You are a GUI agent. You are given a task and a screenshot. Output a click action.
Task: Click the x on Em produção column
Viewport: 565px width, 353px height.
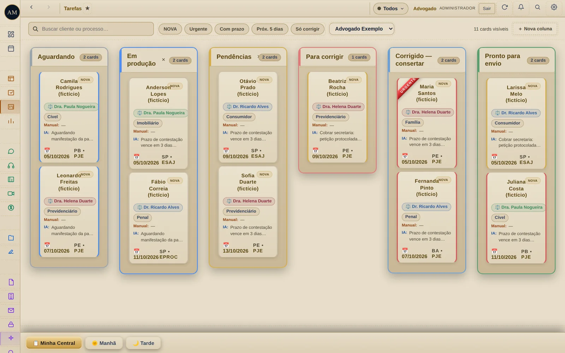163,60
